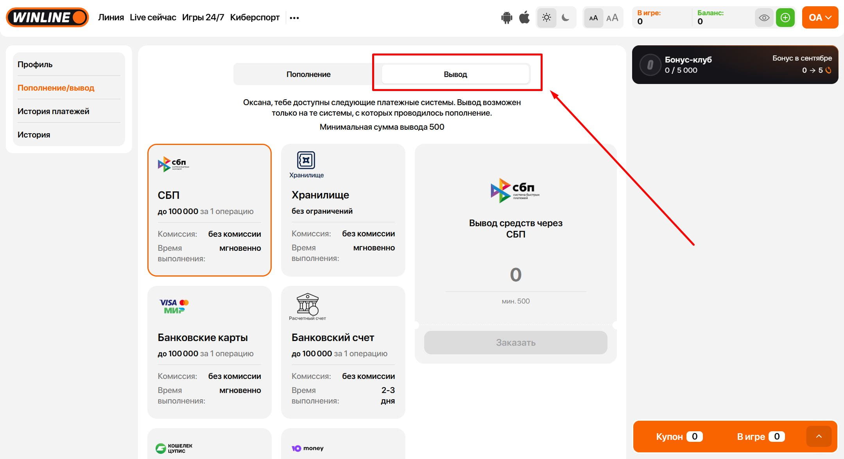Screen dimensions: 844x459
Task: Select the Банковский счет payment card
Action: click(x=343, y=352)
